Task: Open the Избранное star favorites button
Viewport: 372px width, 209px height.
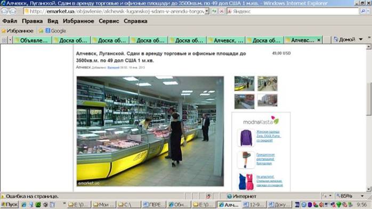Action: (x=17, y=31)
